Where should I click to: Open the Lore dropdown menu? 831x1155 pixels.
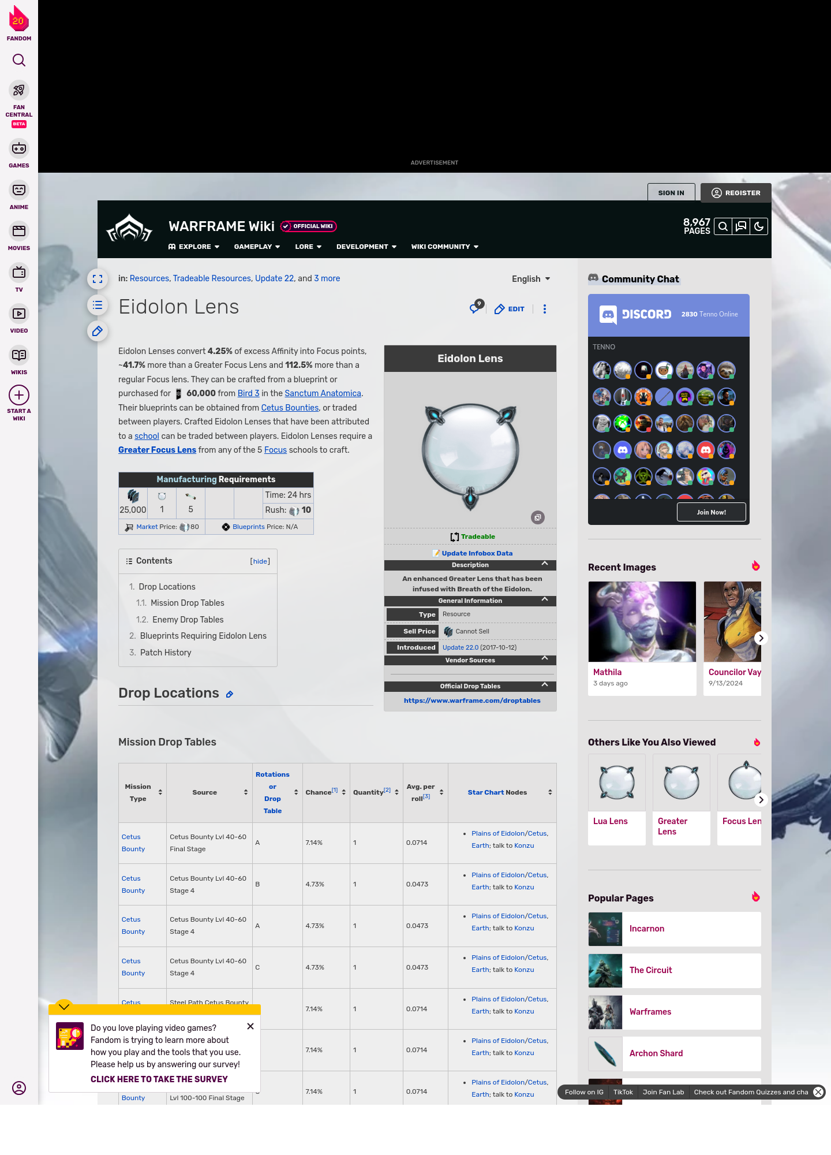click(x=308, y=247)
